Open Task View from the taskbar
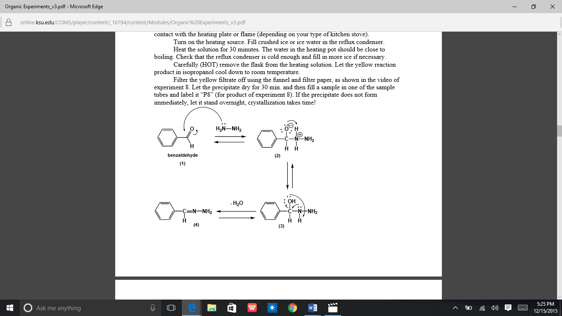The image size is (562, 316). [x=171, y=308]
